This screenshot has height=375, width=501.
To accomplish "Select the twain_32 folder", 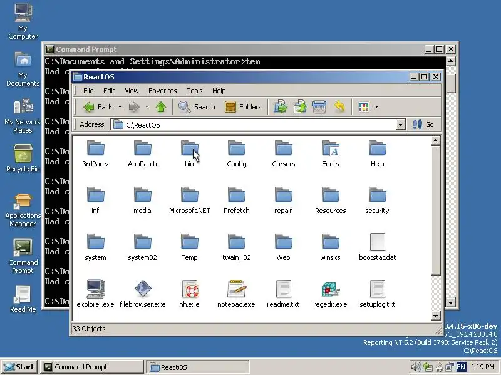I will (237, 247).
